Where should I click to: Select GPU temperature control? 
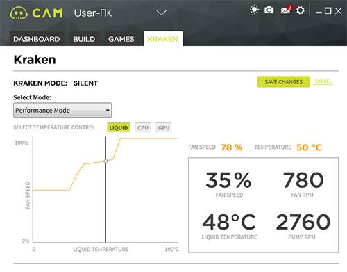click(164, 127)
